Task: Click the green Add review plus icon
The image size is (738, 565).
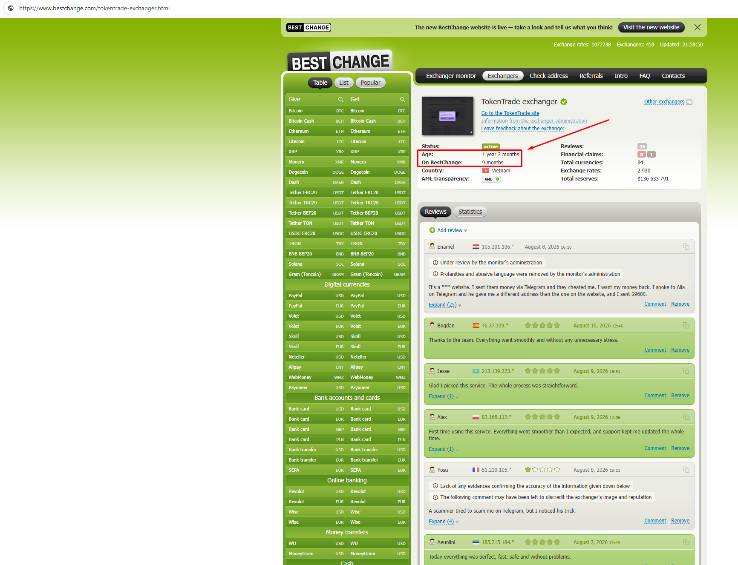Action: [x=432, y=230]
